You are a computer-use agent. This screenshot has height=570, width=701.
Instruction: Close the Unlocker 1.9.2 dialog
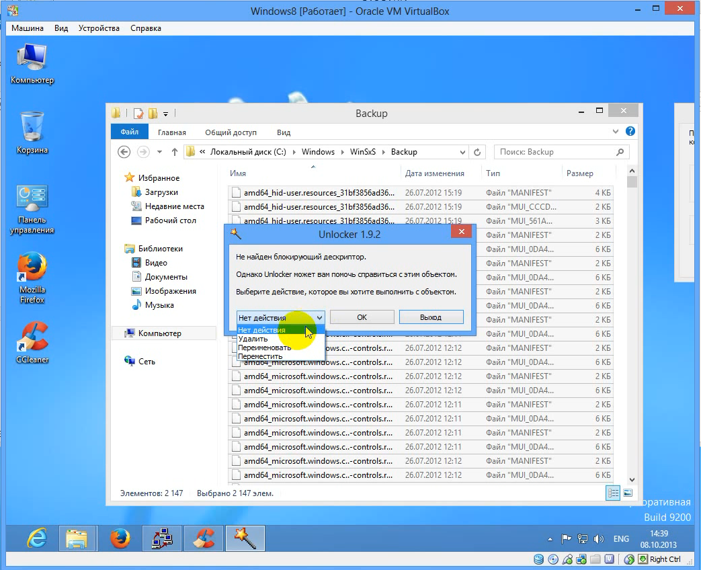[x=461, y=231]
